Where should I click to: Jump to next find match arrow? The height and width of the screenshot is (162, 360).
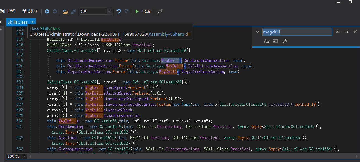(x=347, y=32)
